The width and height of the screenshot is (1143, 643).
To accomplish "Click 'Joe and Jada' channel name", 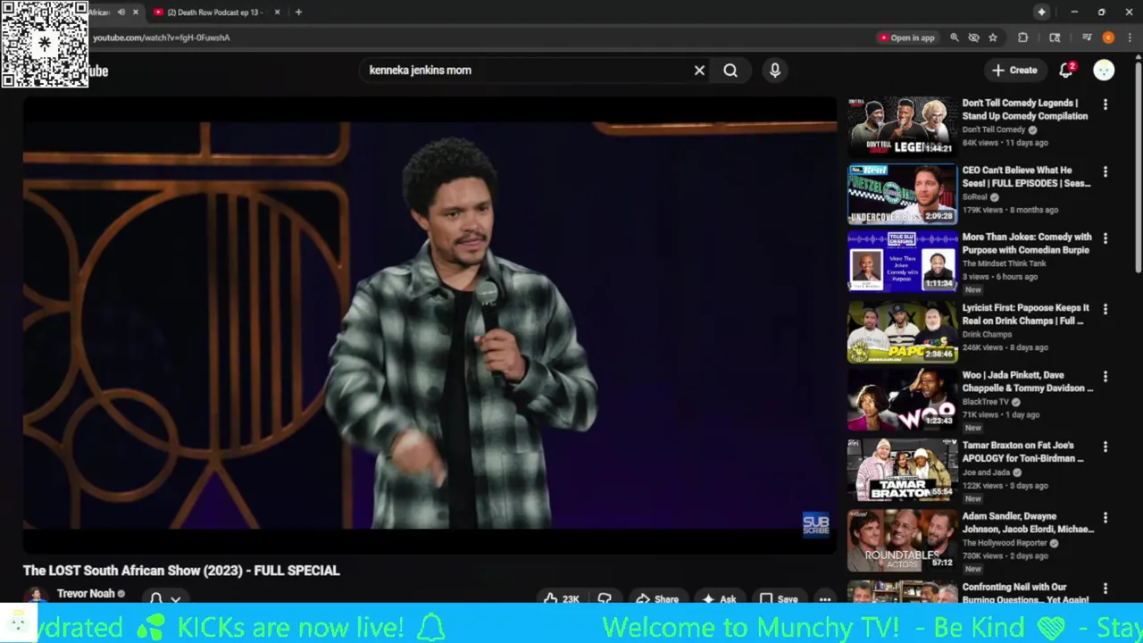I will (986, 472).
